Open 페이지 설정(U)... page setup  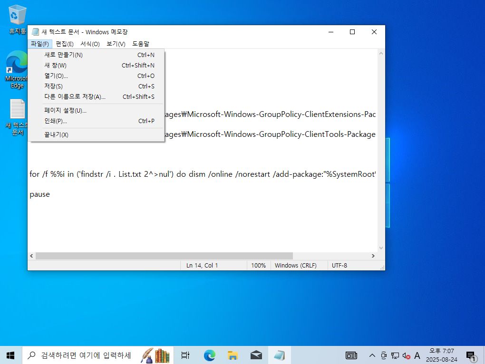coord(97,111)
